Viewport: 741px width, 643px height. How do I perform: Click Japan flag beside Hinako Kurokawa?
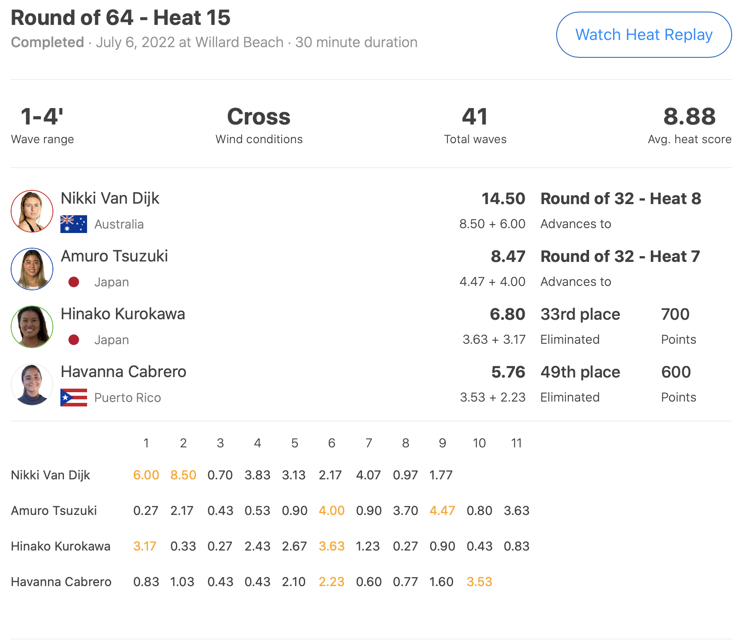click(x=74, y=340)
